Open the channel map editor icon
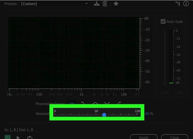 (178, 4)
